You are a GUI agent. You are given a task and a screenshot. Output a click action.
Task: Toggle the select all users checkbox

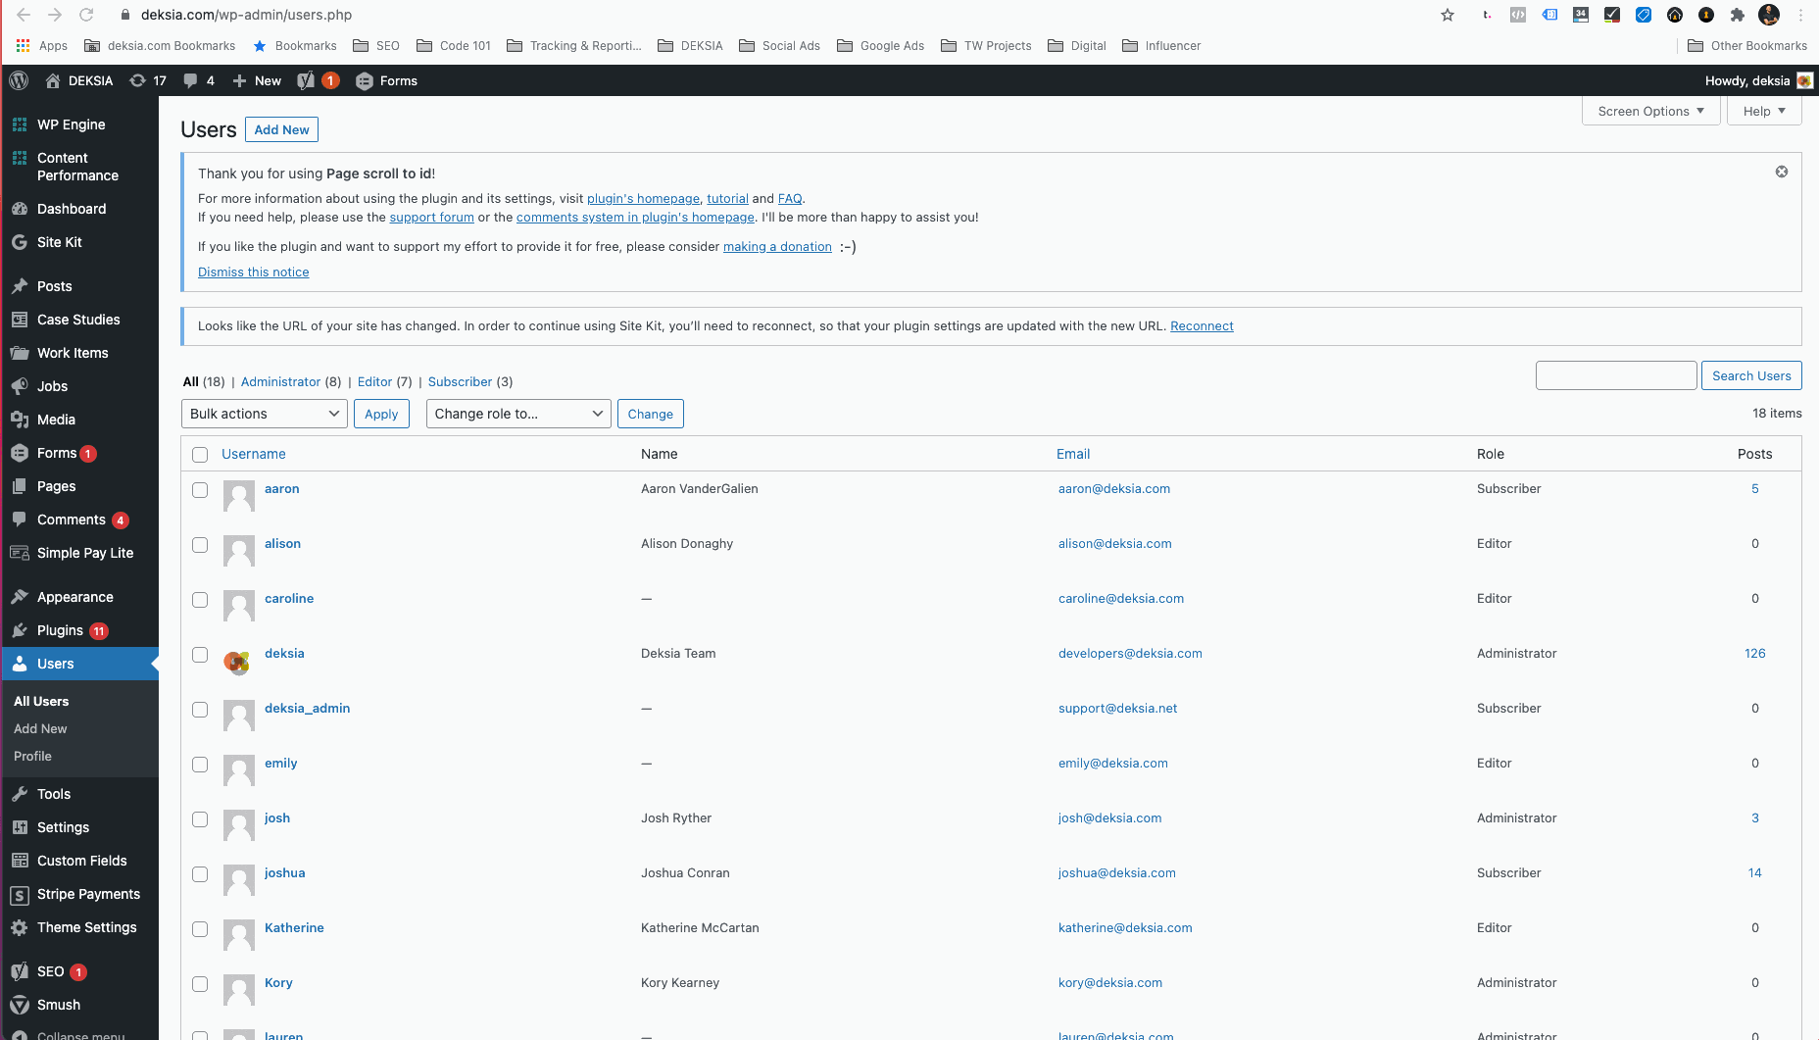pyautogui.click(x=200, y=454)
